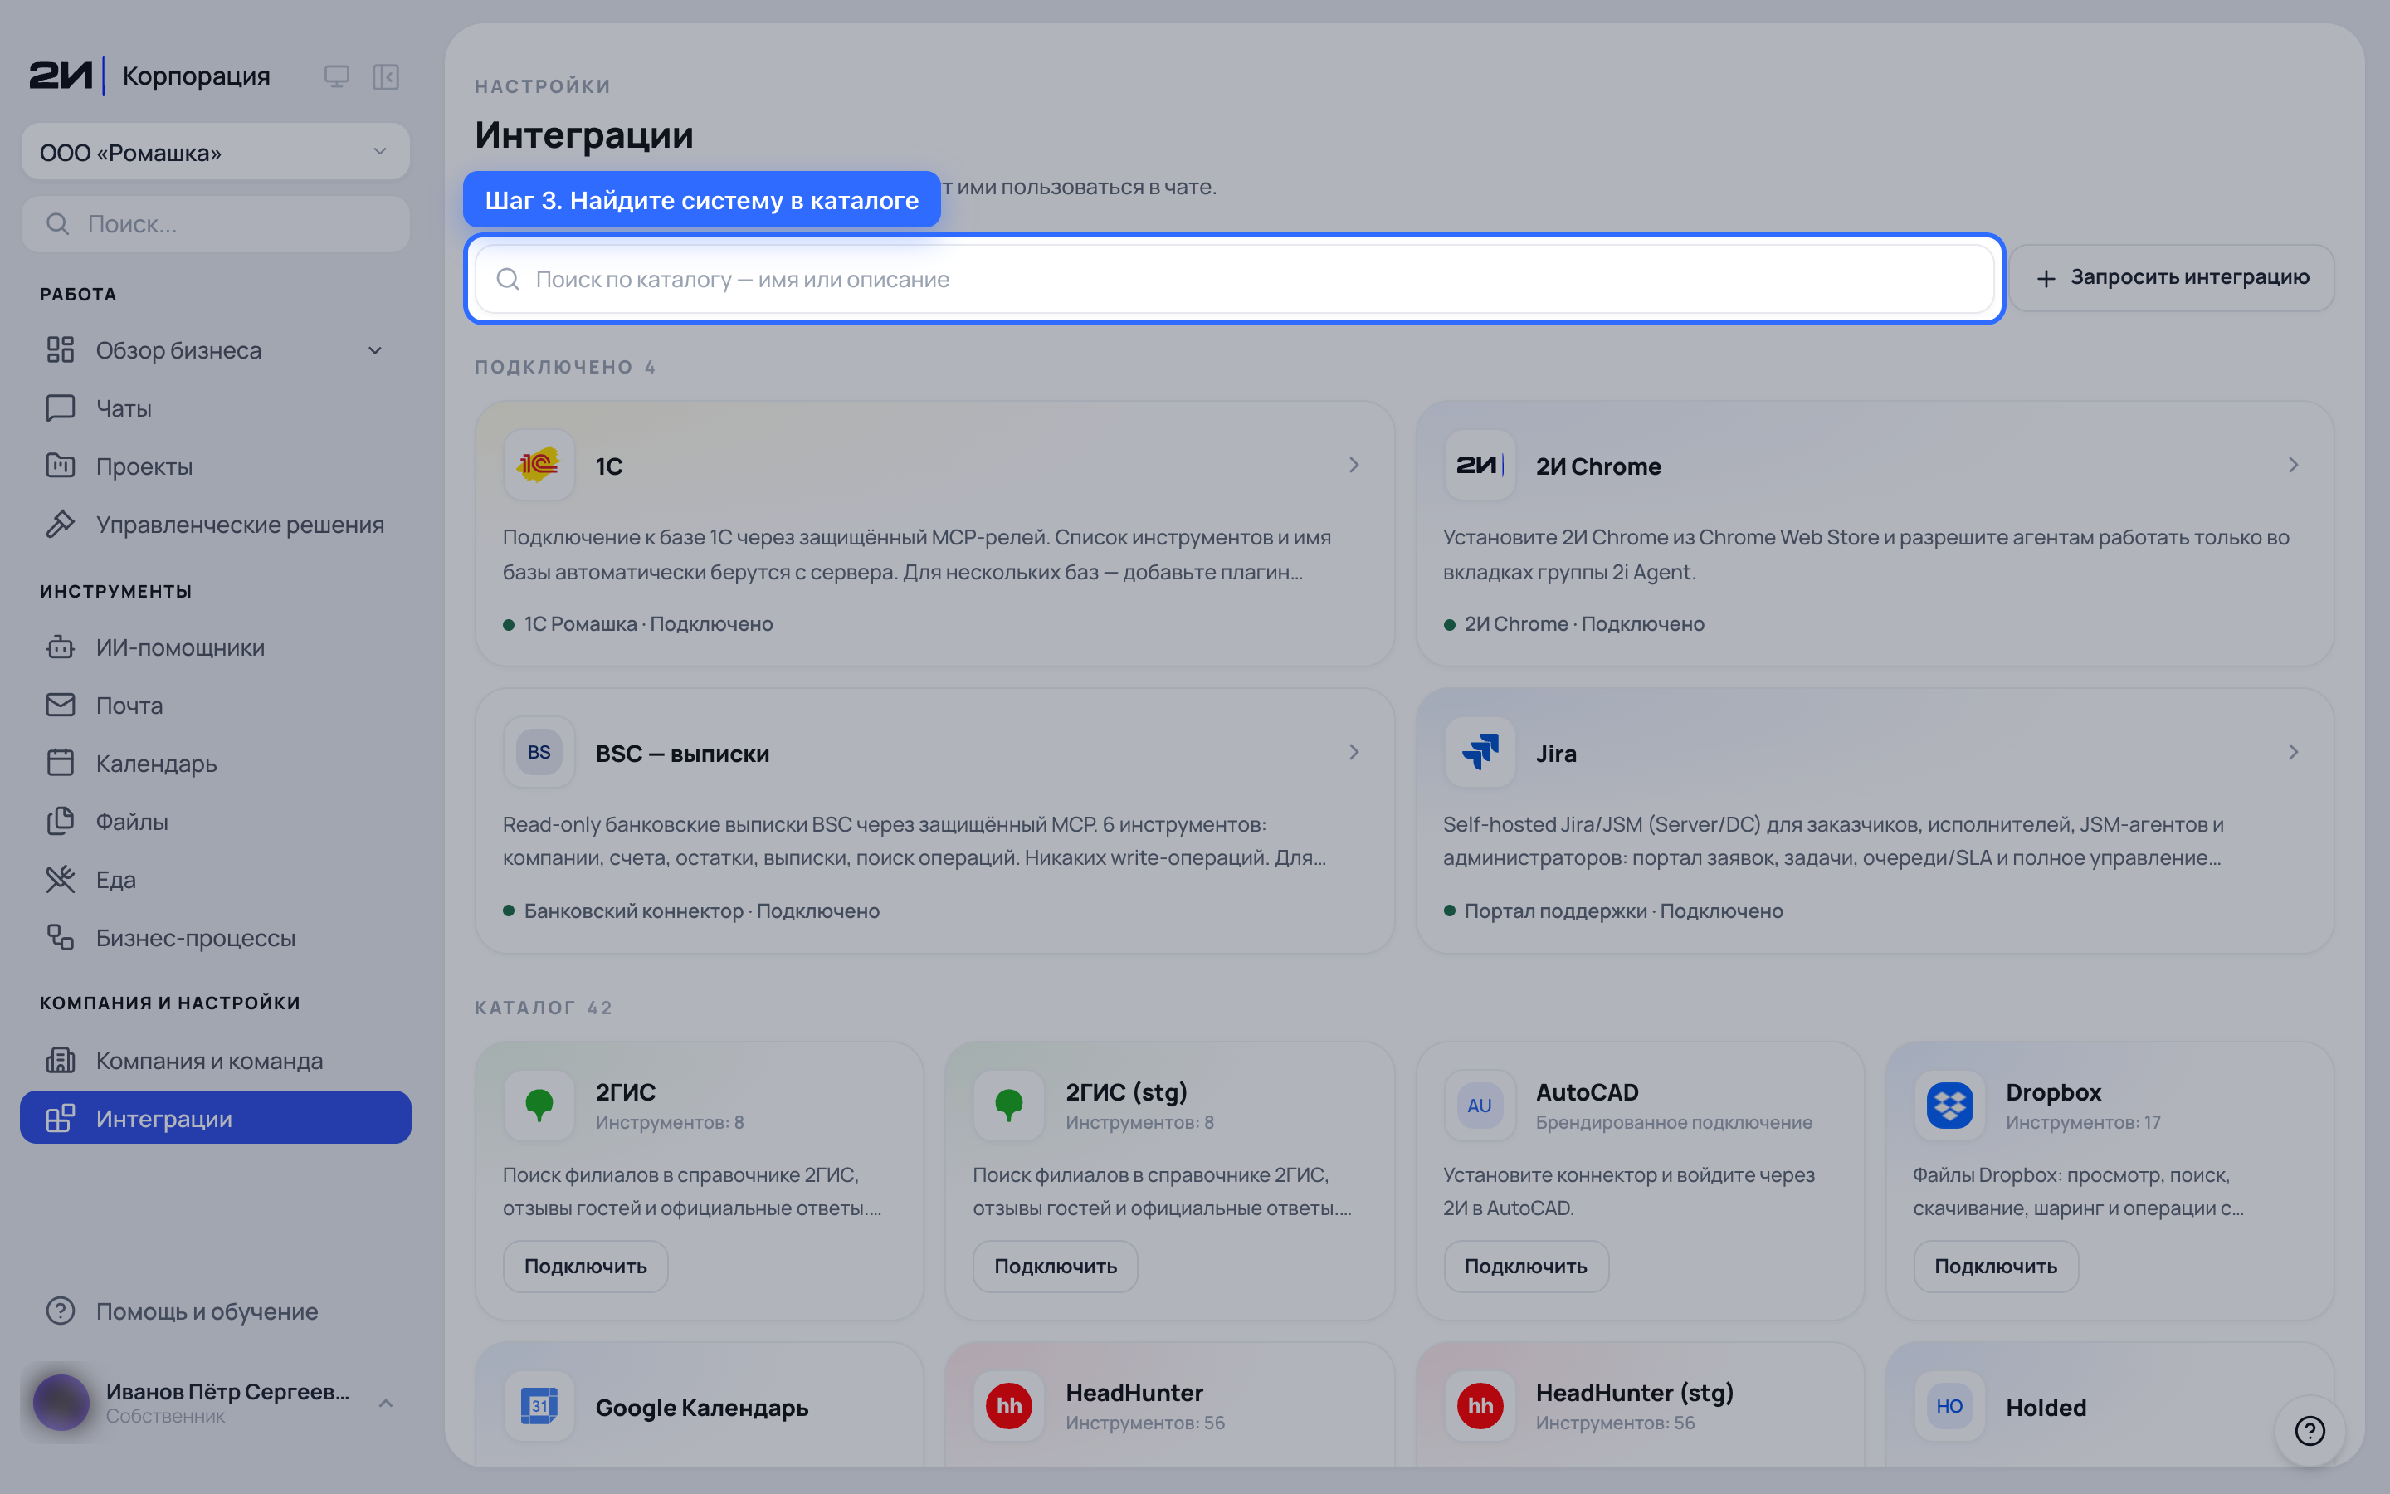Click Подключить on the 2ГИС (stg) card
Viewport: 2390px width, 1494px height.
pos(1056,1266)
